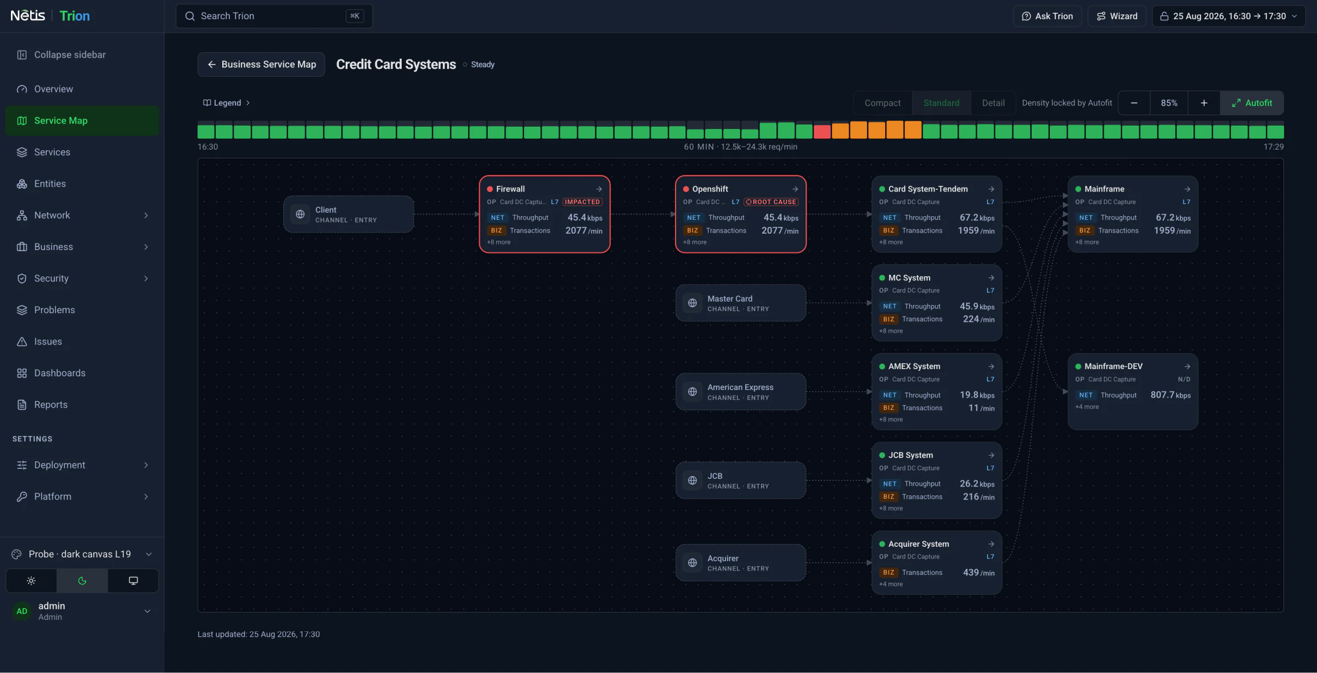This screenshot has width=1317, height=673.
Task: Expand the admin user menu
Action: (x=147, y=611)
